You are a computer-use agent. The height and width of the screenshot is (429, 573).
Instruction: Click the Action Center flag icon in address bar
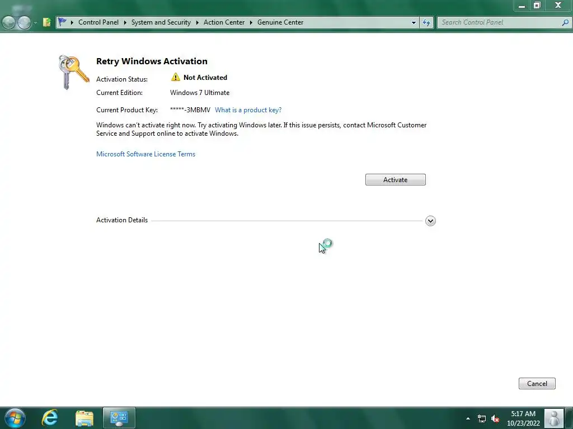[63, 22]
